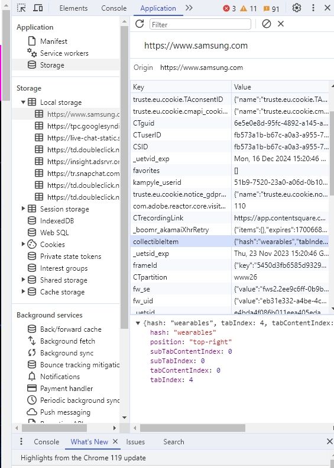Collapse the Local storage tree
The image size is (334, 468).
click(x=23, y=102)
